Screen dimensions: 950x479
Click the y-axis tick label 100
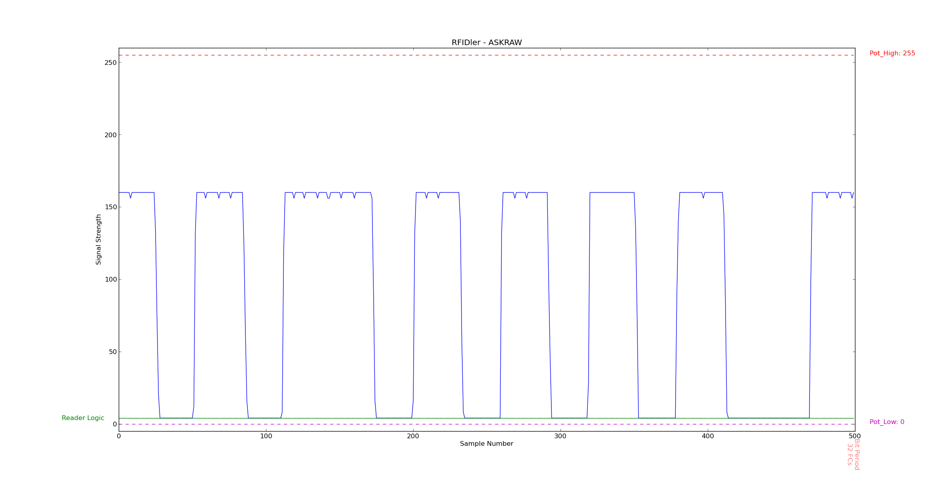pos(110,280)
